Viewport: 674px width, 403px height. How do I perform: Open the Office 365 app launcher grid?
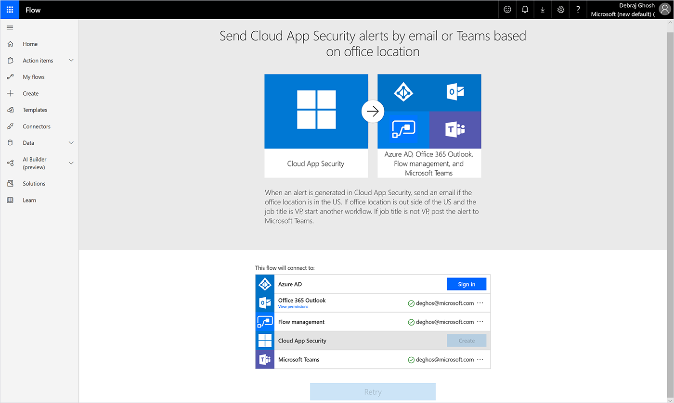point(10,10)
